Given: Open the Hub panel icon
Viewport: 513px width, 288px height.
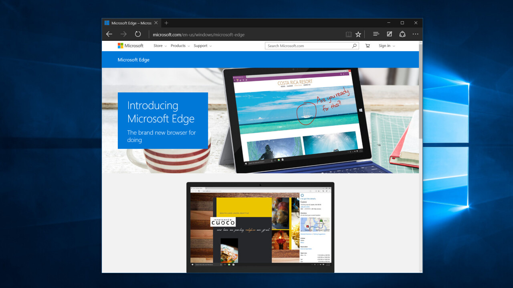Looking at the screenshot, I should (376, 34).
